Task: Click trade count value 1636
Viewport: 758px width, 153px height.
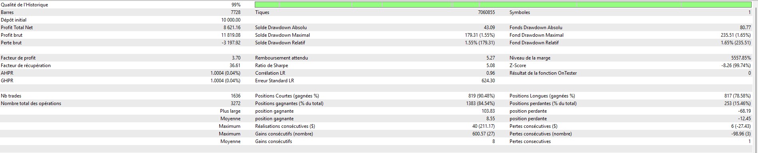Action: point(236,96)
